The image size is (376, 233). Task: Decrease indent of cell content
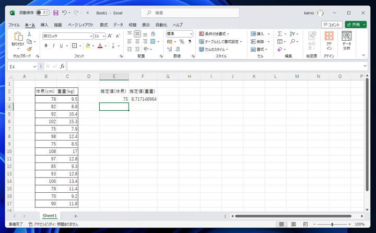click(x=130, y=49)
